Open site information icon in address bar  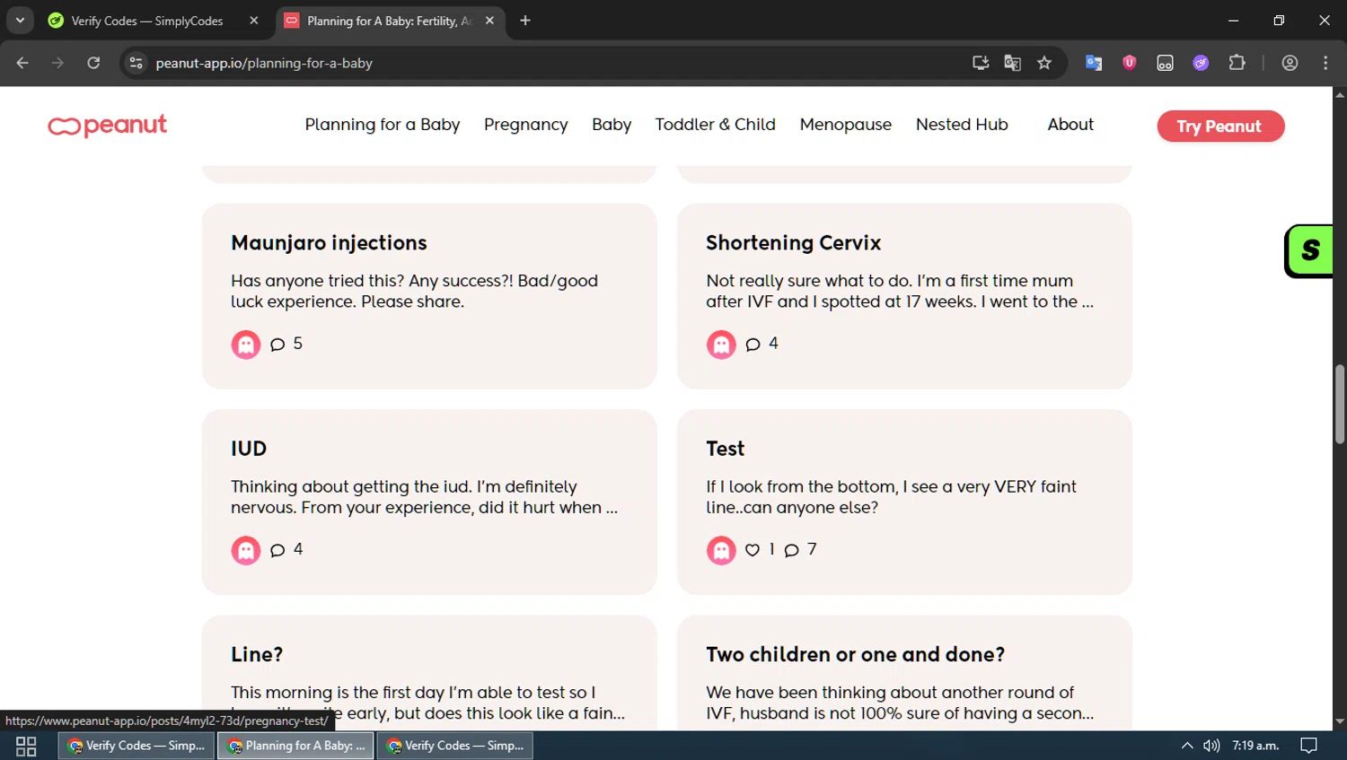tap(136, 63)
